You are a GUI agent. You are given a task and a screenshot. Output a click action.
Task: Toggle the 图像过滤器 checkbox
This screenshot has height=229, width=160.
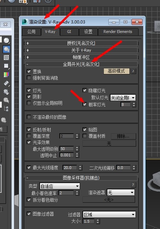tap(29, 214)
